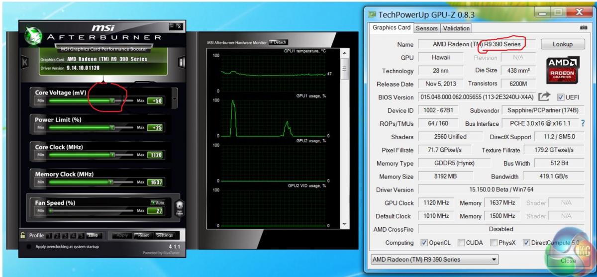
Task: Click the Detach button on hardware monitor
Action: 278,43
